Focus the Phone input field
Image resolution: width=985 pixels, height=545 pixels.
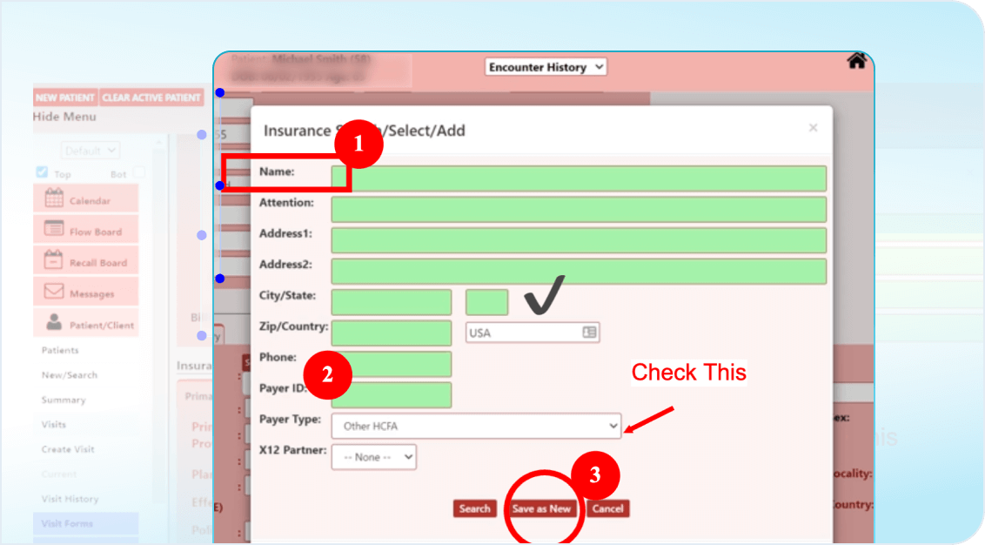pos(392,364)
